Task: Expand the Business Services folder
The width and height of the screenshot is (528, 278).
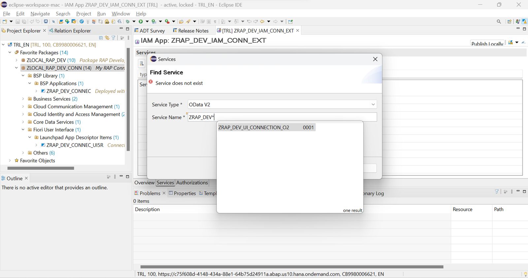Action: click(23, 99)
